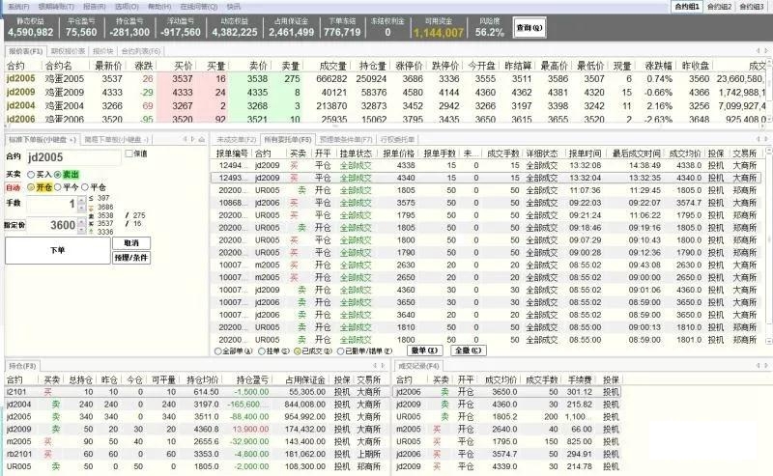The height and width of the screenshot is (476, 773).
Task: Select order row jd2006 priced 3575
Action: click(x=488, y=203)
